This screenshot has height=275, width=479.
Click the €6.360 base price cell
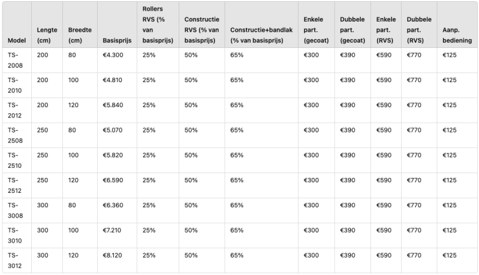point(113,206)
